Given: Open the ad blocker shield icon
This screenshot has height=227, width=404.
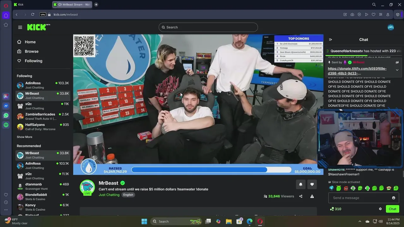Looking at the screenshot, I should 359,15.
